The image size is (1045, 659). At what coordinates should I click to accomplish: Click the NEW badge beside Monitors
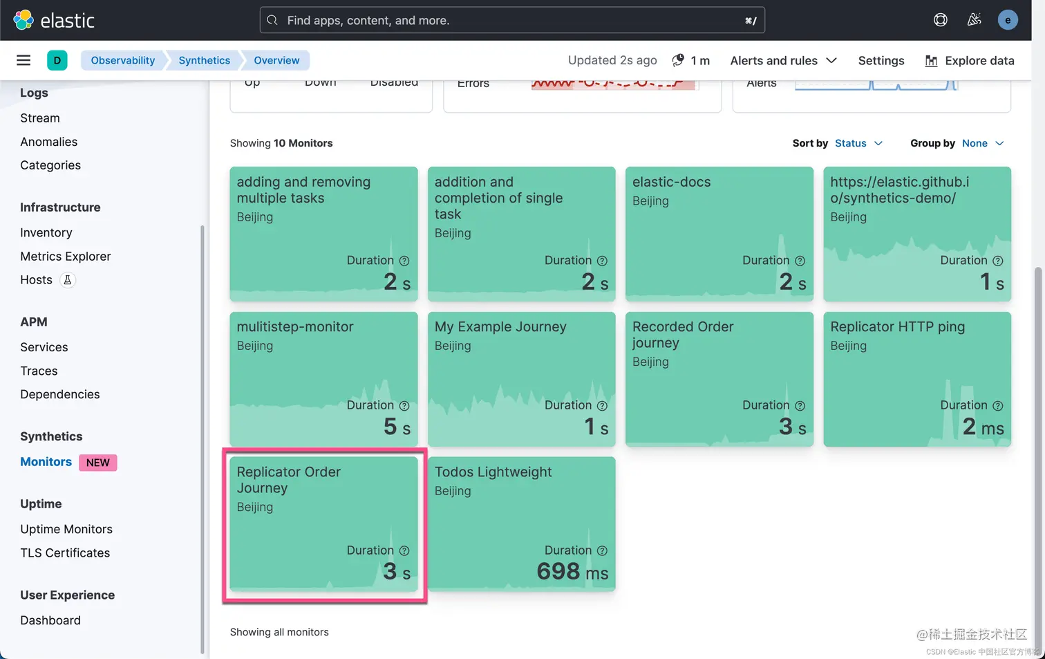98,463
